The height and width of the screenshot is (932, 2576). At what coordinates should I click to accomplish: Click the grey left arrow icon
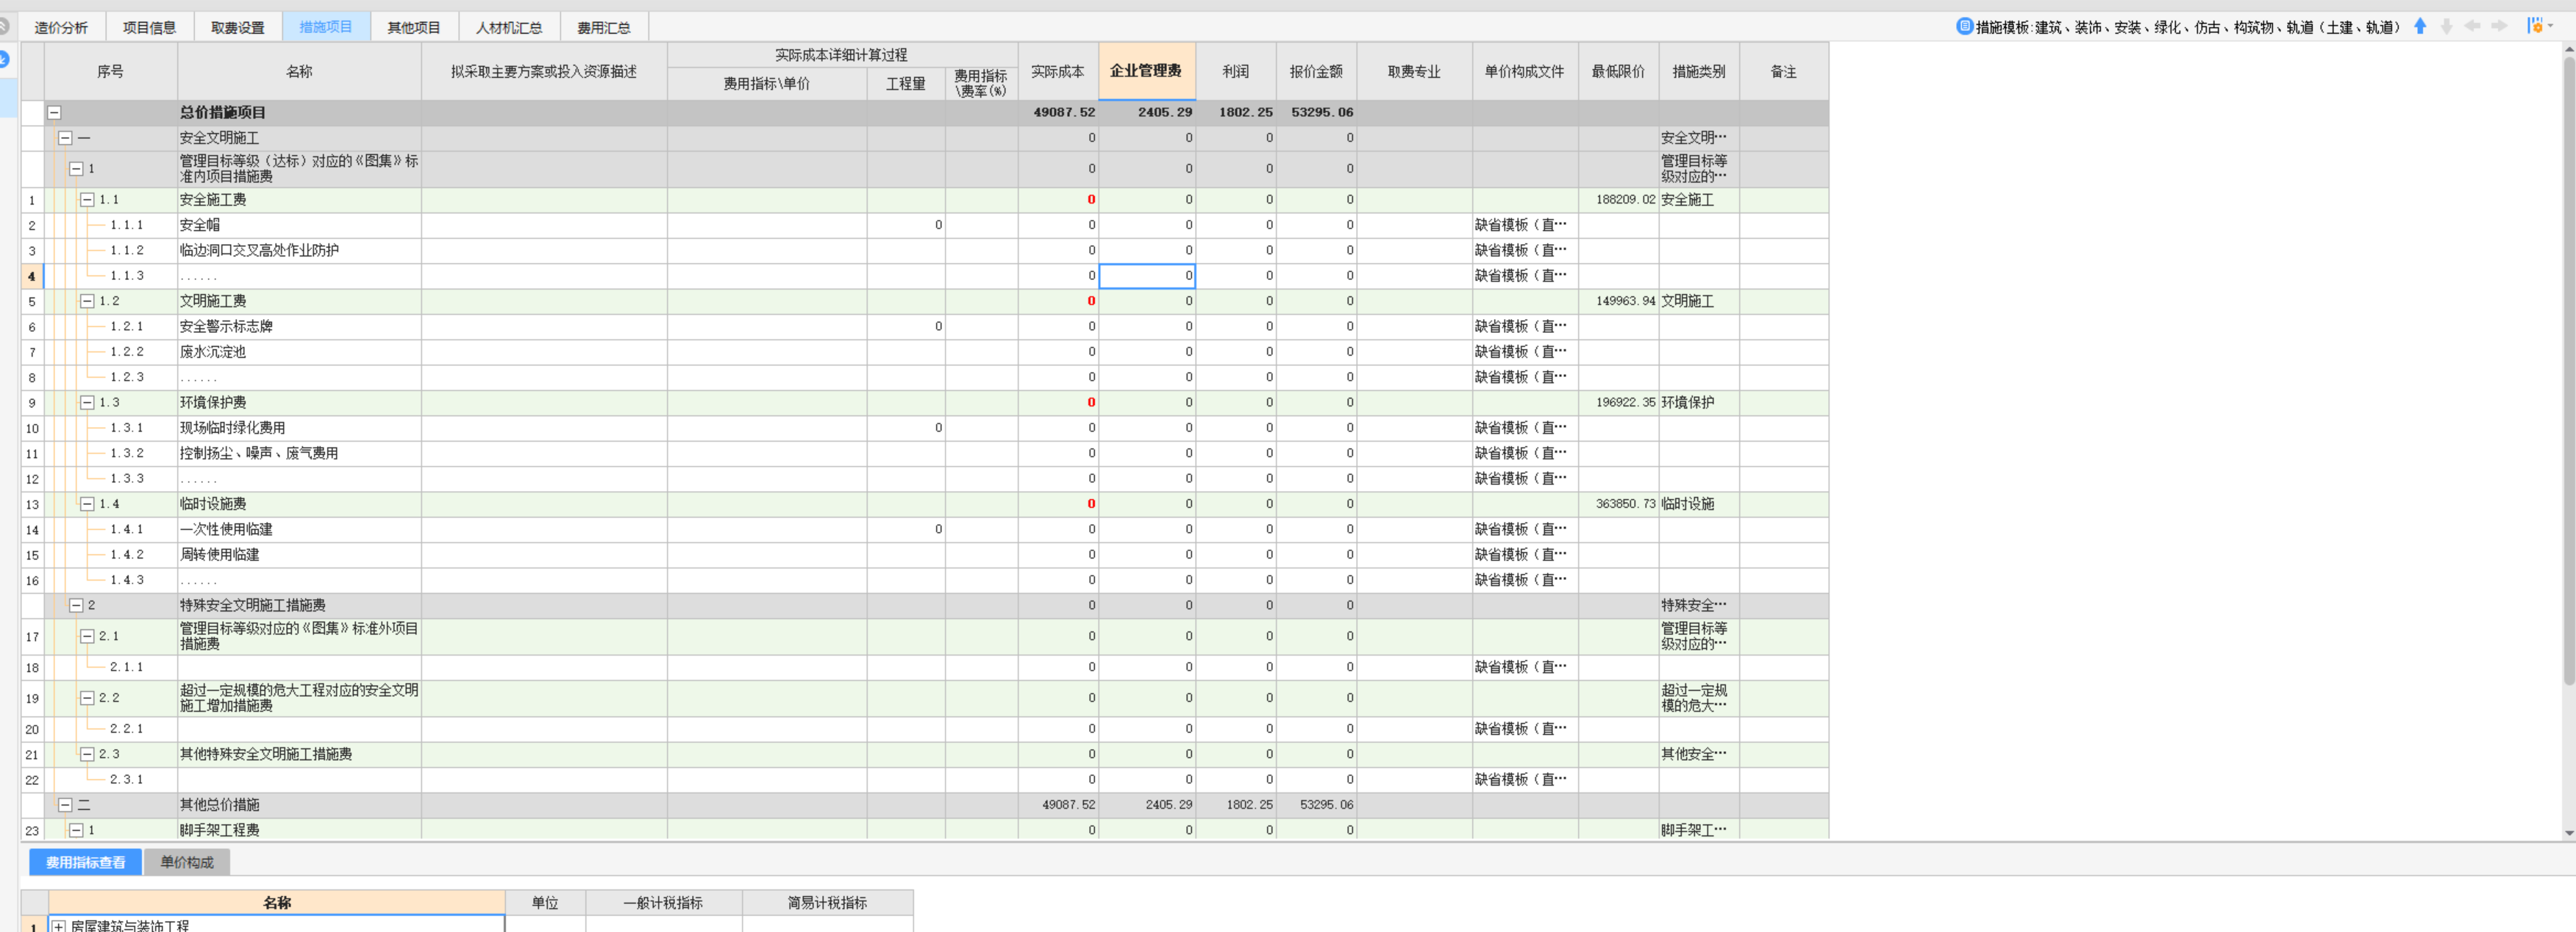point(2472,26)
